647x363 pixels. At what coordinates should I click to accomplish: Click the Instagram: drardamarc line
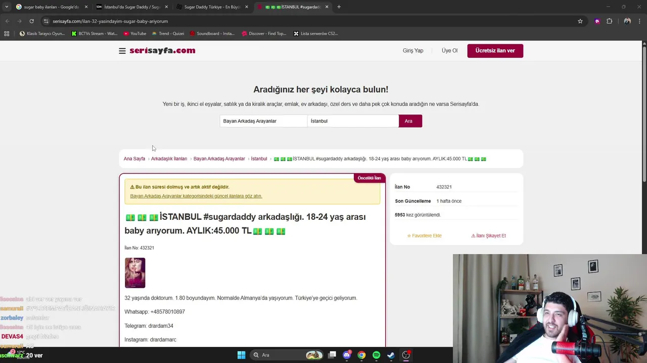(x=150, y=340)
